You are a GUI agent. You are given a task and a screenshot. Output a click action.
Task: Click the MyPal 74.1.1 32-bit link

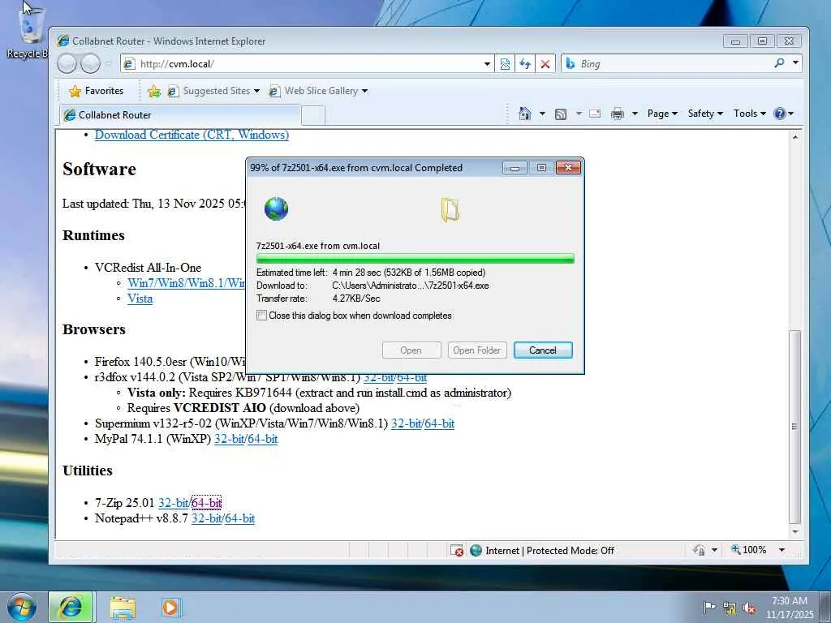coord(229,439)
